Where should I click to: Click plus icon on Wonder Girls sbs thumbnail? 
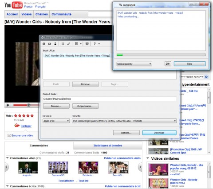click(x=151, y=173)
